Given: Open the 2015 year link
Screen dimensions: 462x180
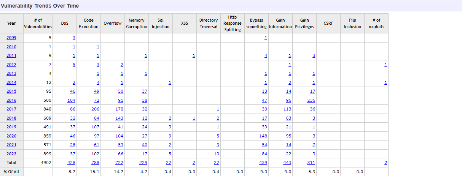Looking at the screenshot, I should (11, 92).
